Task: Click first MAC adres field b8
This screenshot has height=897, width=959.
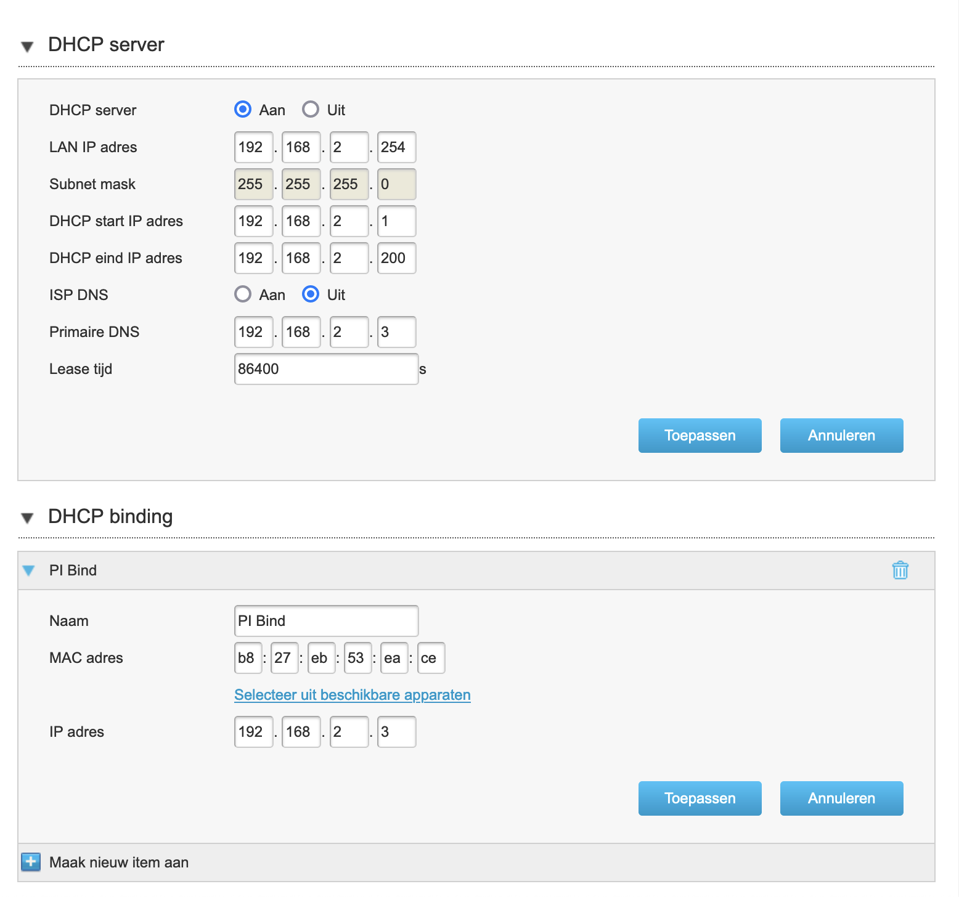Action: pyautogui.click(x=248, y=658)
